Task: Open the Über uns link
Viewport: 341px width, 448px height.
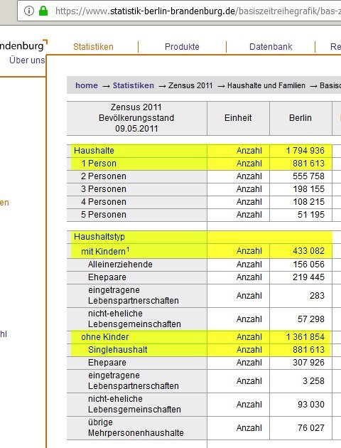Action: [x=27, y=60]
